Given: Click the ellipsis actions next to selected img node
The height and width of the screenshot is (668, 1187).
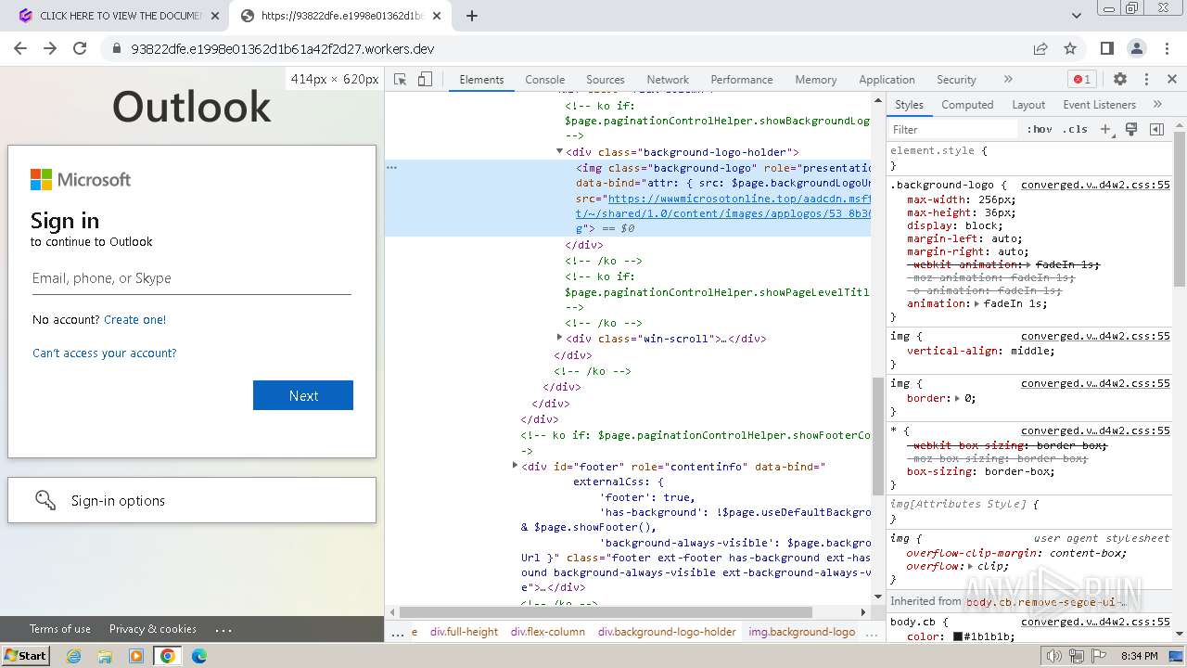Looking at the screenshot, I should pos(391,167).
